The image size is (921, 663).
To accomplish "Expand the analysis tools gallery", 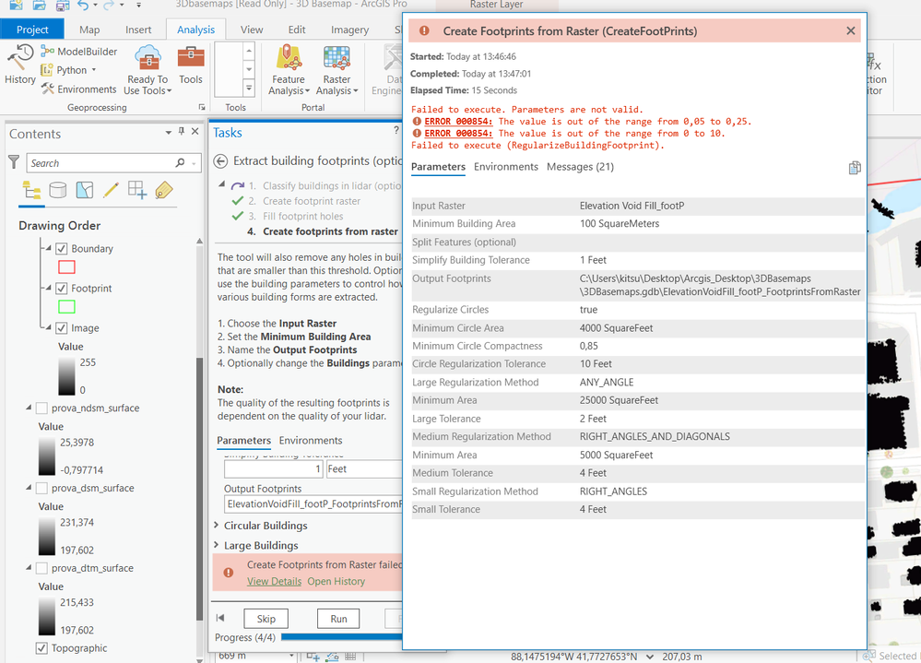I will coord(249,89).
